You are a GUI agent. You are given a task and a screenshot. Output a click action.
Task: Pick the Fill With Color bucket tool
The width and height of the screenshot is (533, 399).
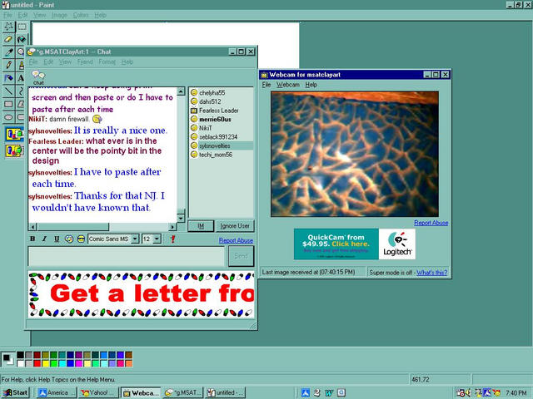coord(22,39)
